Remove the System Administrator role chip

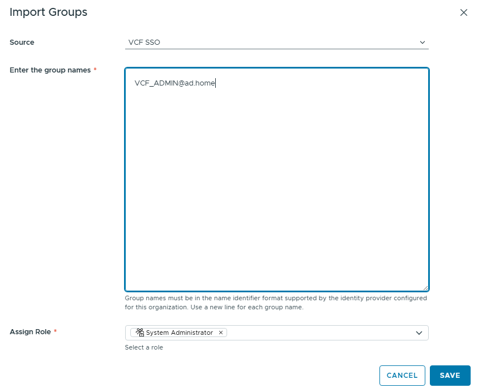[x=221, y=333]
